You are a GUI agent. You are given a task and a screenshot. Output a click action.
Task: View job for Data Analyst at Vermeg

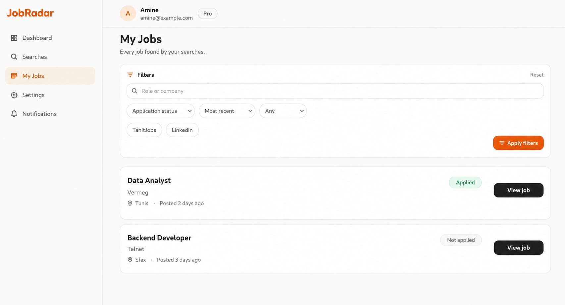(518, 190)
